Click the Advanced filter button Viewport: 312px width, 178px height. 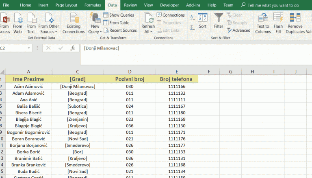pyautogui.click(x=239, y=30)
